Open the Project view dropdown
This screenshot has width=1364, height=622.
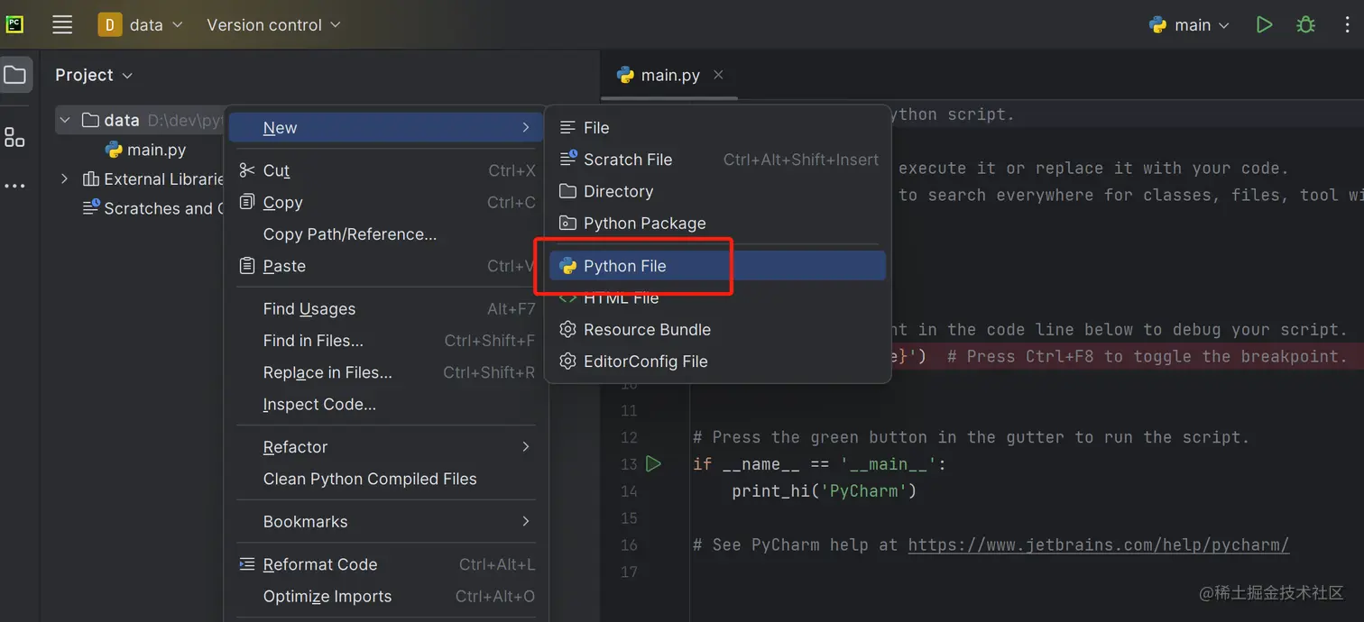click(x=94, y=75)
